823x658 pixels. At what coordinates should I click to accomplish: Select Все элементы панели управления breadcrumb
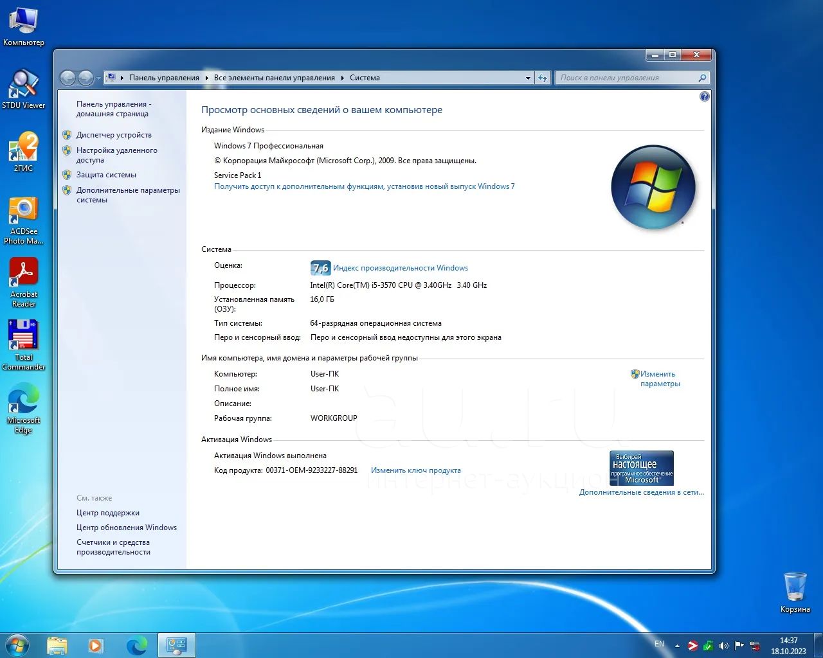(x=275, y=78)
